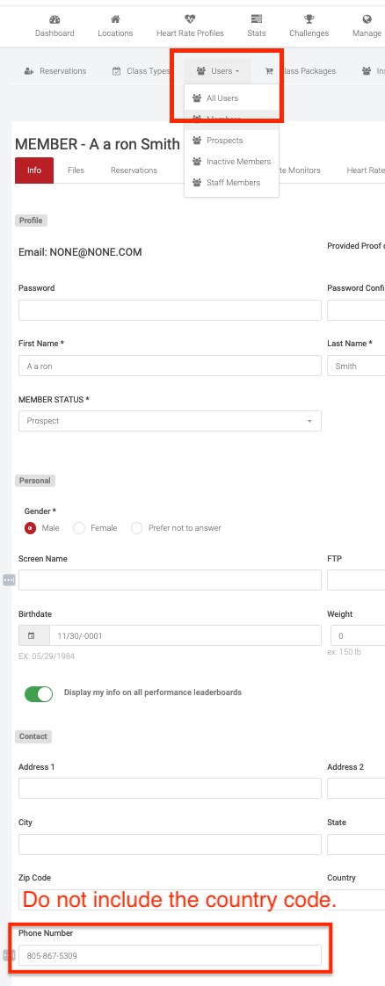
Task: Collapse the Users dropdown menu
Action: [218, 71]
